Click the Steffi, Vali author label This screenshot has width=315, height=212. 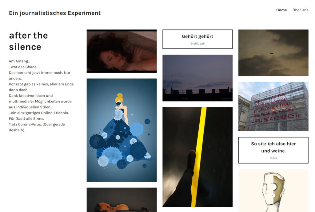click(x=197, y=44)
